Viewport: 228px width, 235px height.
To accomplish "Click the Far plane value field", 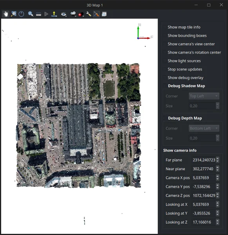I will coord(204,160).
